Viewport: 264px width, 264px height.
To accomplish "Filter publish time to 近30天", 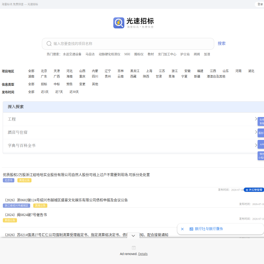I will click(74, 92).
